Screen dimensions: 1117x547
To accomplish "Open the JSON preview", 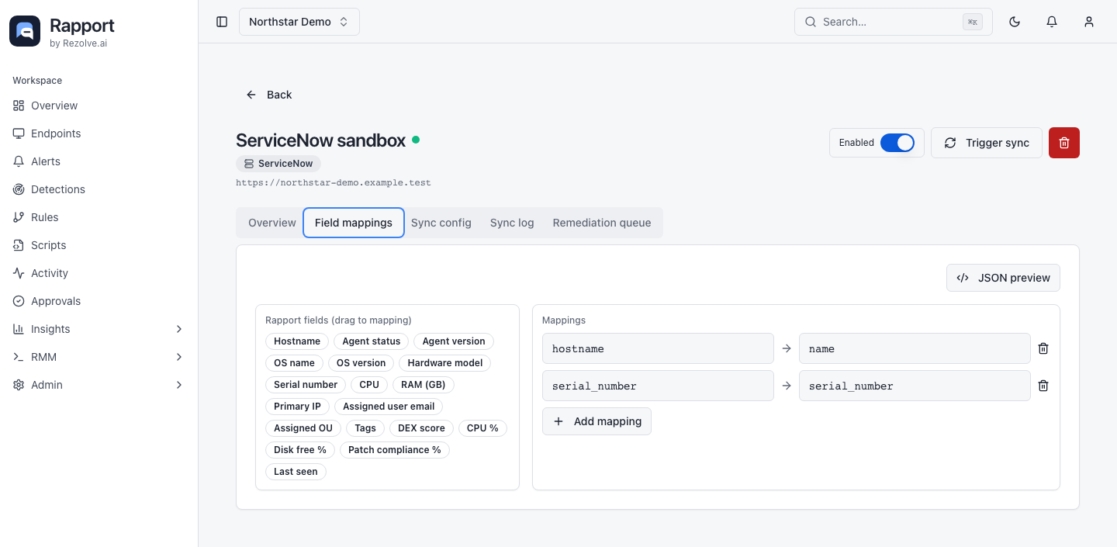I will tap(1003, 278).
